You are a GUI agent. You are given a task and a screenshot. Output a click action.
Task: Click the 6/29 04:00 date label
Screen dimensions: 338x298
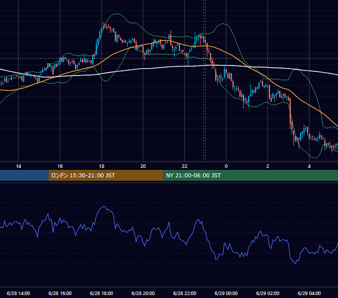click(309, 293)
